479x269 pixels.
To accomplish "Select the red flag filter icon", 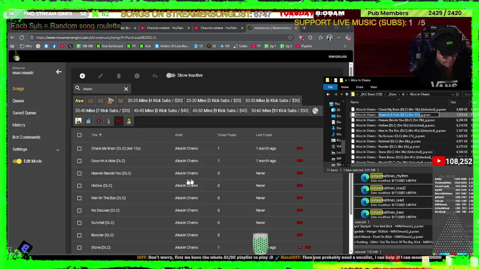I will click(x=119, y=121).
